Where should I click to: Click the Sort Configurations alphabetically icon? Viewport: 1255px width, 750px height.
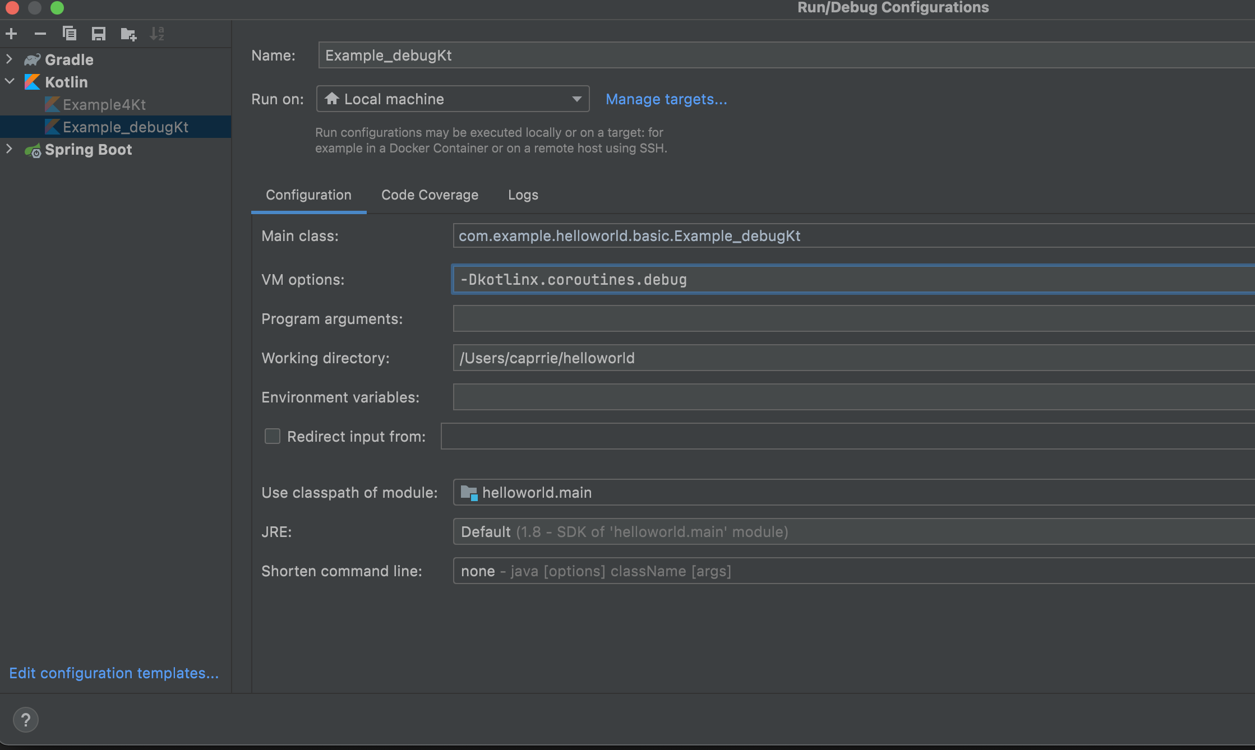coord(157,34)
